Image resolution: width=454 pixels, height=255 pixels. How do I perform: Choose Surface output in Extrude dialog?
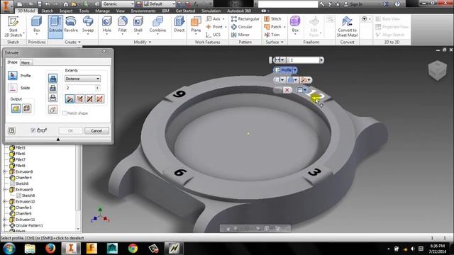pyautogui.click(x=27, y=108)
